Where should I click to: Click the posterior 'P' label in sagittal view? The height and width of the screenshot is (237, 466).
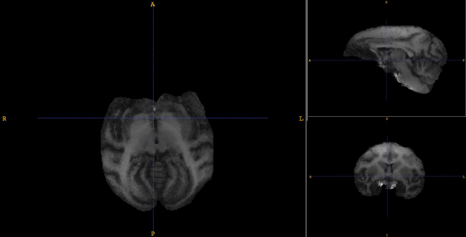(464, 60)
